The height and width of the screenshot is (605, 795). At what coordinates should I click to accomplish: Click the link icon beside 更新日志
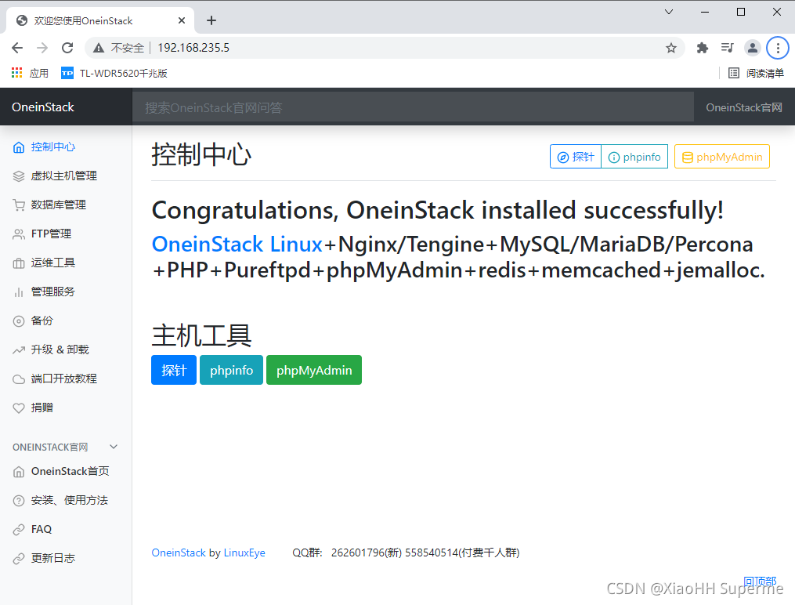click(x=19, y=558)
